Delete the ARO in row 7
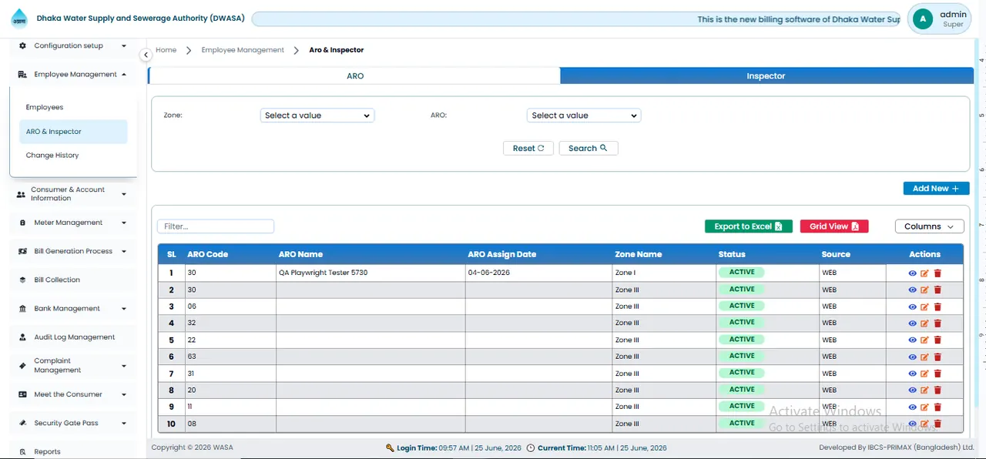The height and width of the screenshot is (459, 986). click(x=937, y=374)
